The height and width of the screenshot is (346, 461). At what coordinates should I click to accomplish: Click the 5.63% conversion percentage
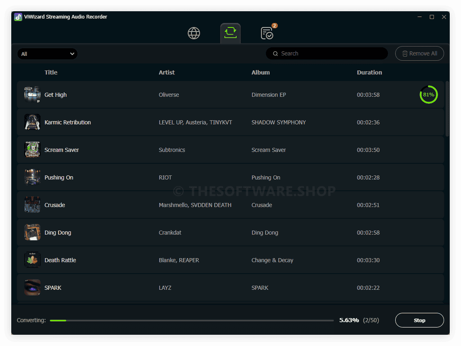coord(349,320)
